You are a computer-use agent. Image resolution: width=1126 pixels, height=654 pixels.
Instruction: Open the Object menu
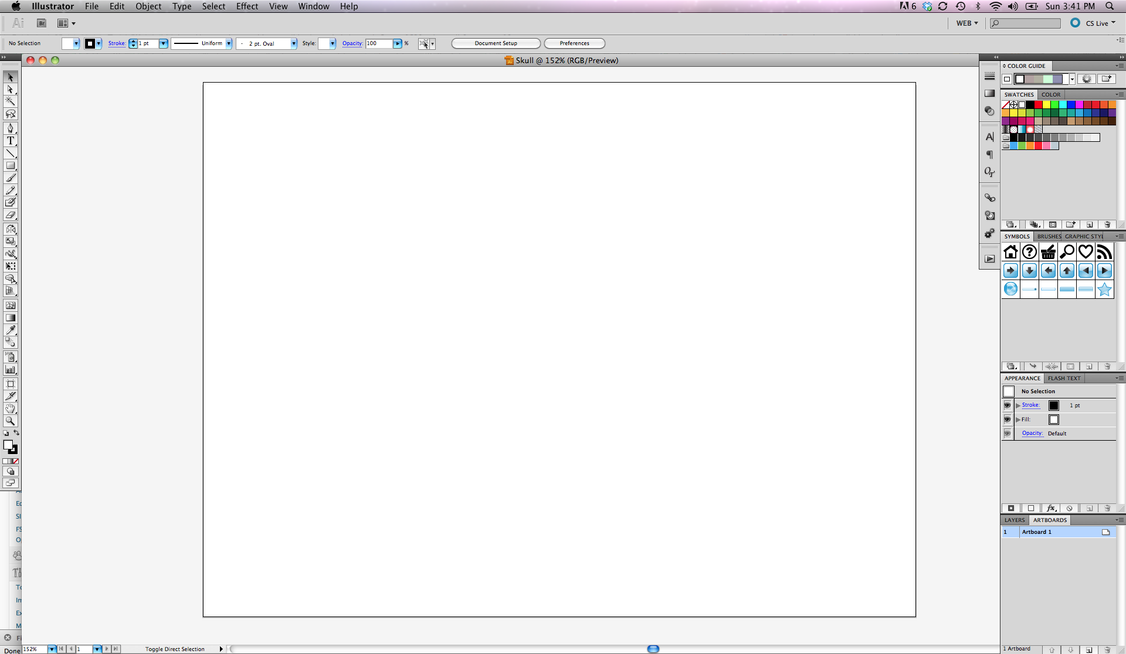coord(148,6)
